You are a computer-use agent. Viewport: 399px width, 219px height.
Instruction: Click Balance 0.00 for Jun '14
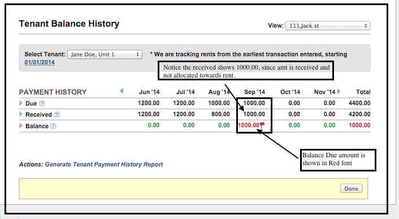154,125
